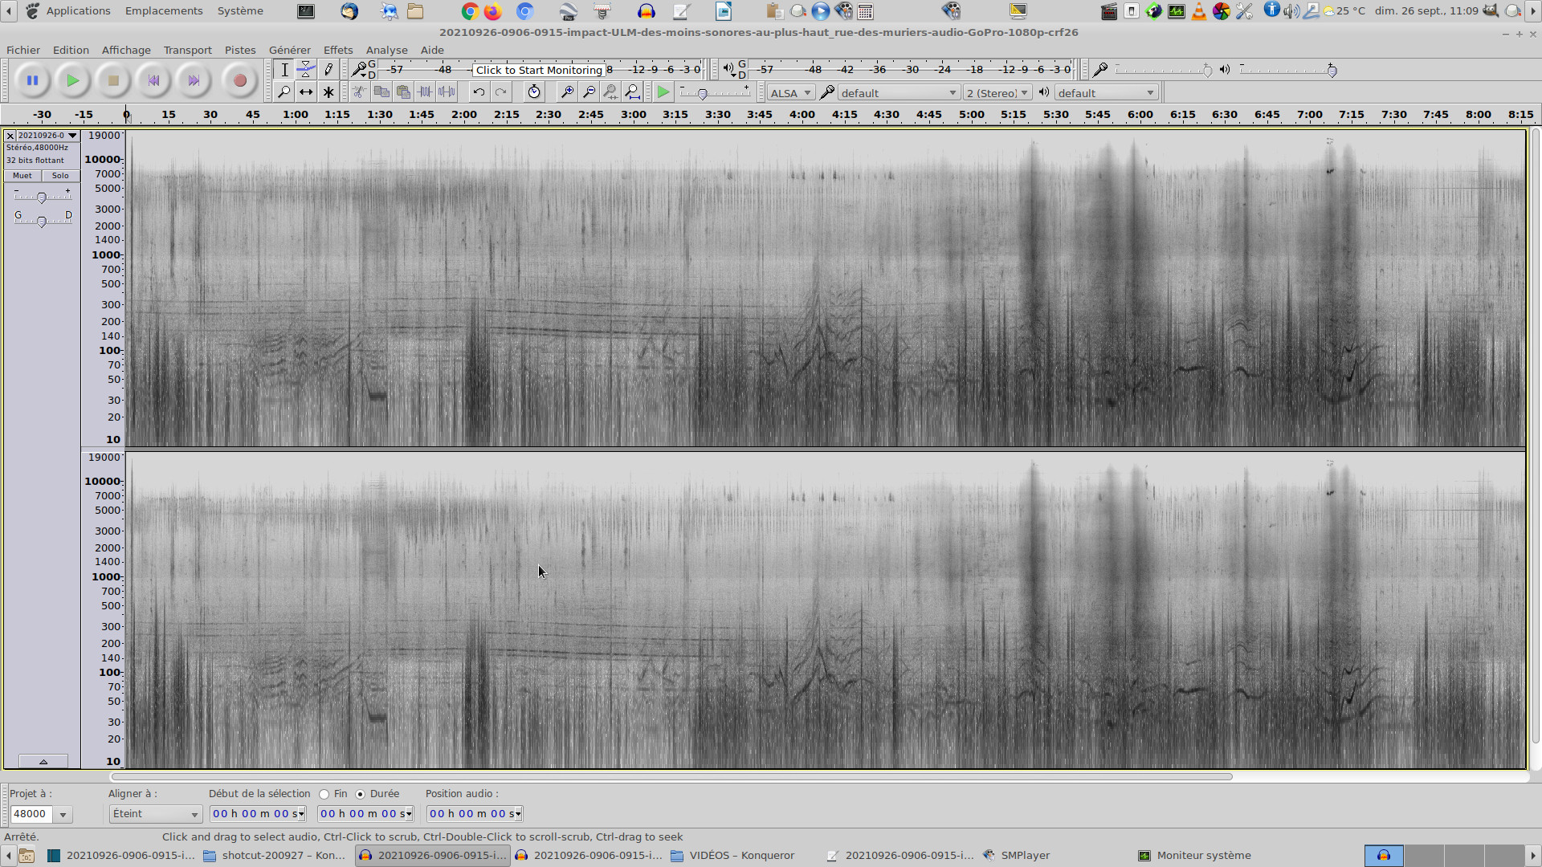Open the Effets menu
The width and height of the screenshot is (1542, 867).
pos(338,50)
